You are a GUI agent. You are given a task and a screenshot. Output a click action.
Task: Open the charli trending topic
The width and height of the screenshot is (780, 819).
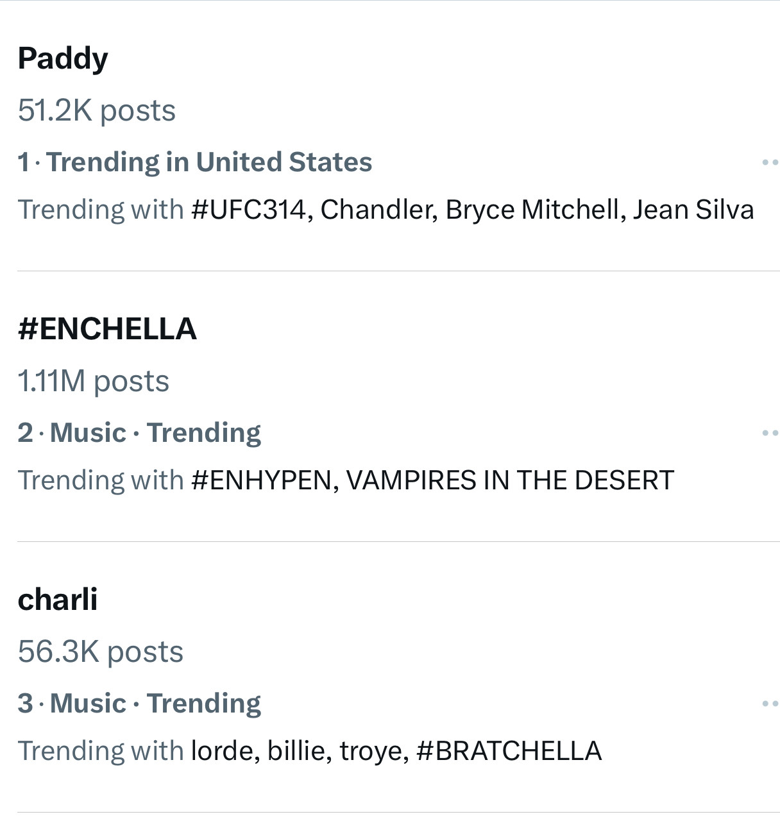click(x=58, y=600)
